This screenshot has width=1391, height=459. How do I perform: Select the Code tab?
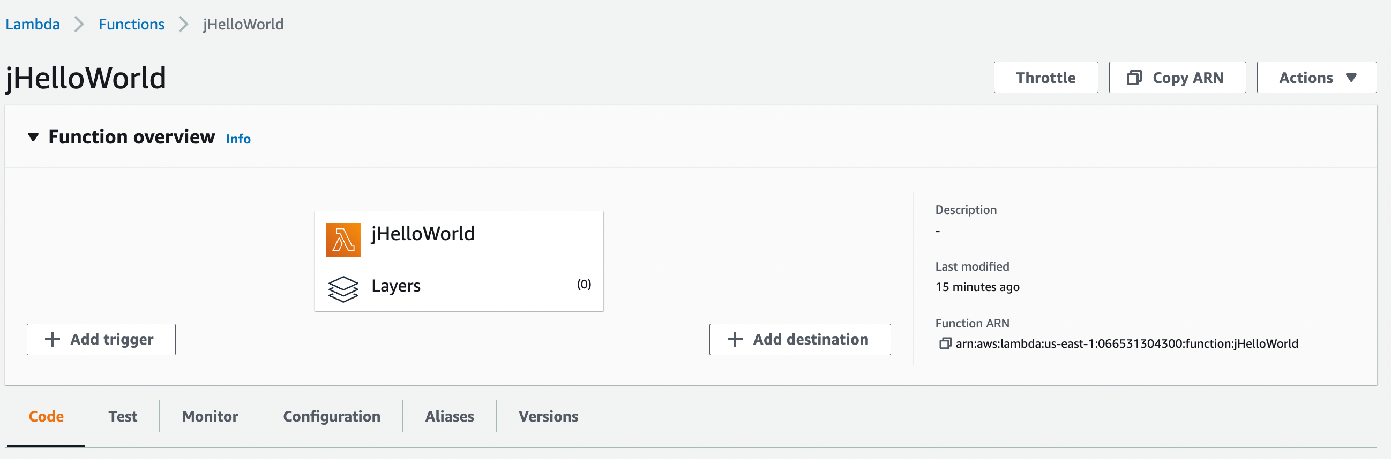(46, 416)
